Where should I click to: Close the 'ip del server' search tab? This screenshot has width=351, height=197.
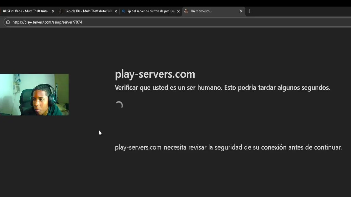[179, 11]
